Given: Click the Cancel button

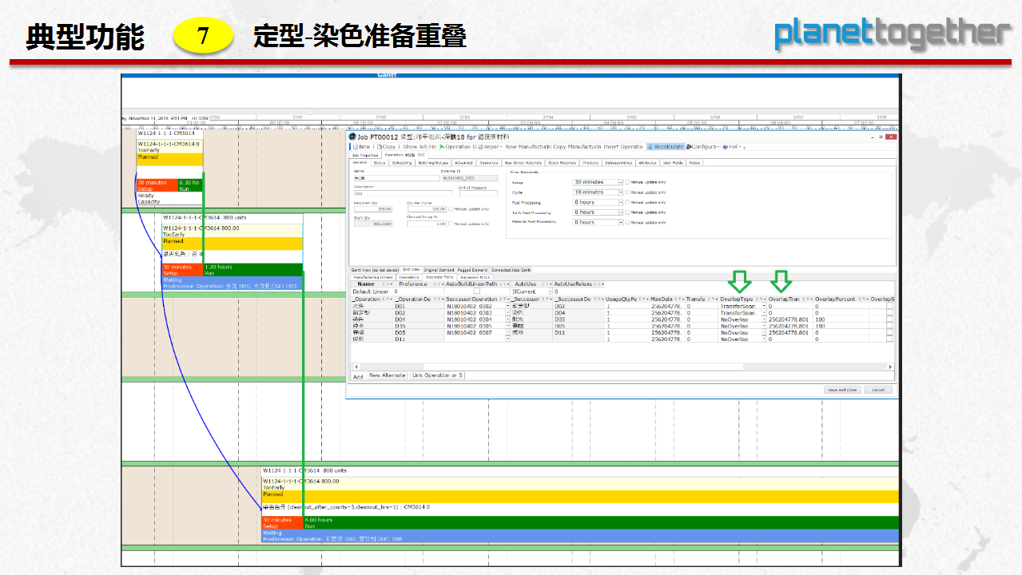Looking at the screenshot, I should point(877,390).
